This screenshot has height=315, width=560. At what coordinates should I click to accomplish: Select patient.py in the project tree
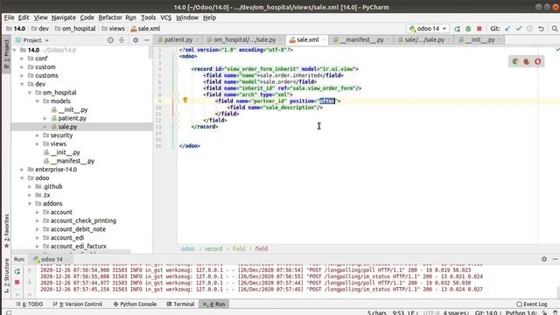[72, 118]
